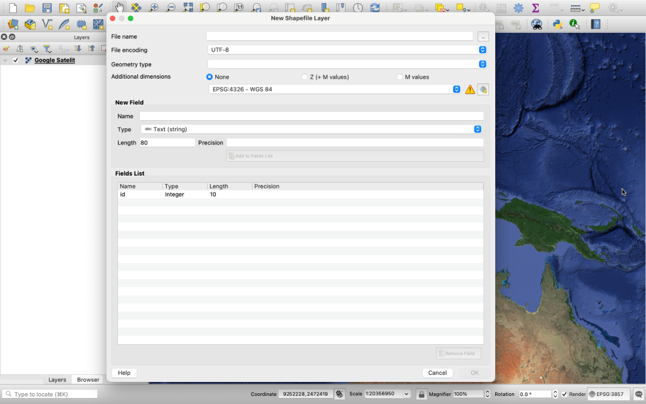The height and width of the screenshot is (404, 646).
Task: Click the Pan Map to Selection icon
Action: [136, 8]
